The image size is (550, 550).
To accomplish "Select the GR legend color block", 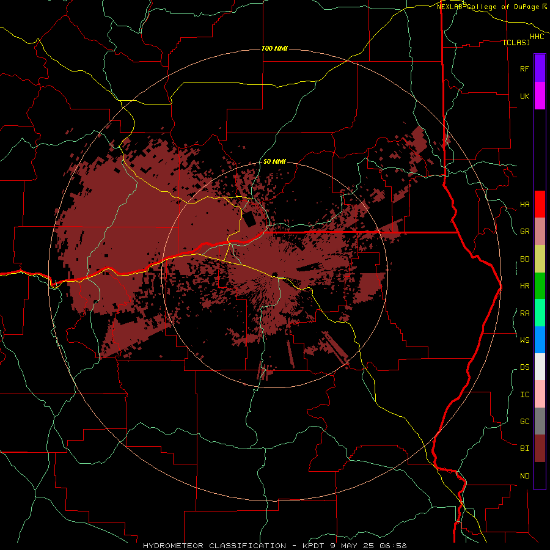I will coord(540,232).
